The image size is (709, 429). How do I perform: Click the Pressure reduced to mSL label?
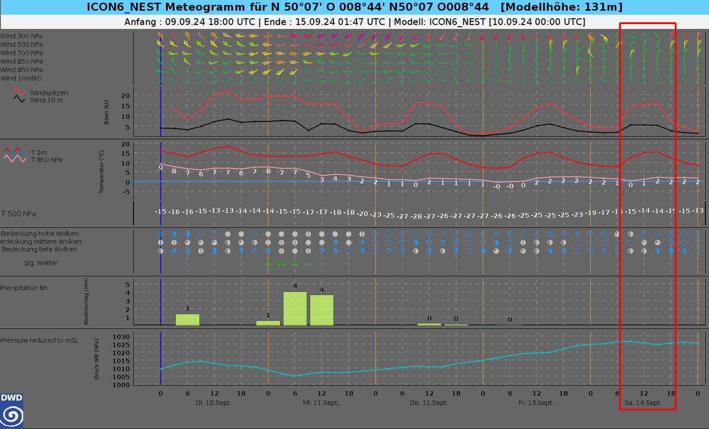39,340
